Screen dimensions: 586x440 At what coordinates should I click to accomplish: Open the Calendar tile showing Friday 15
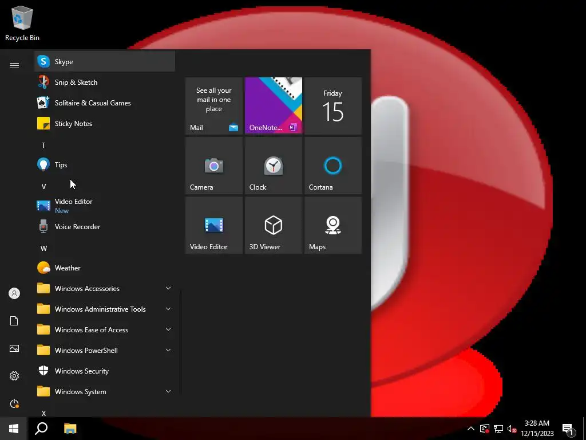[x=332, y=106]
